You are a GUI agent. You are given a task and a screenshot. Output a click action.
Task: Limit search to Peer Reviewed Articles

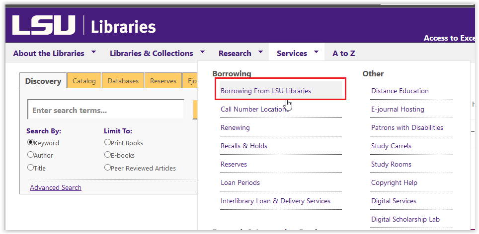pos(107,167)
